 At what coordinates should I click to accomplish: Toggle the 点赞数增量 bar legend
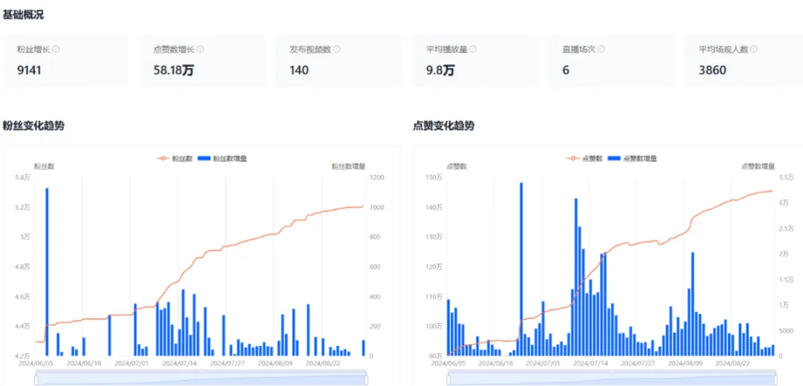pos(633,159)
